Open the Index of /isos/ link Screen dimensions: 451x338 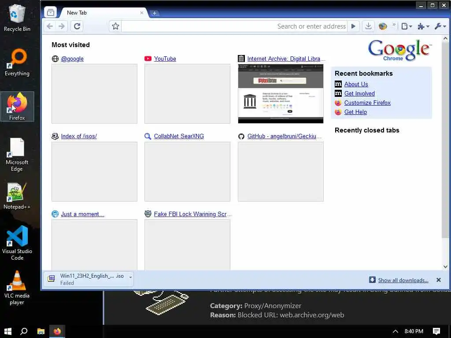pos(79,136)
